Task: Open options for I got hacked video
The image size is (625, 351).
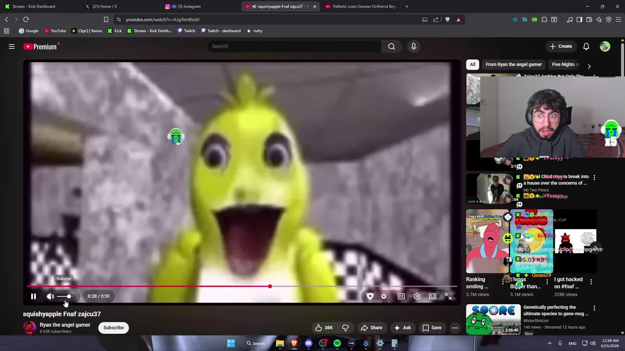Action: (x=591, y=282)
